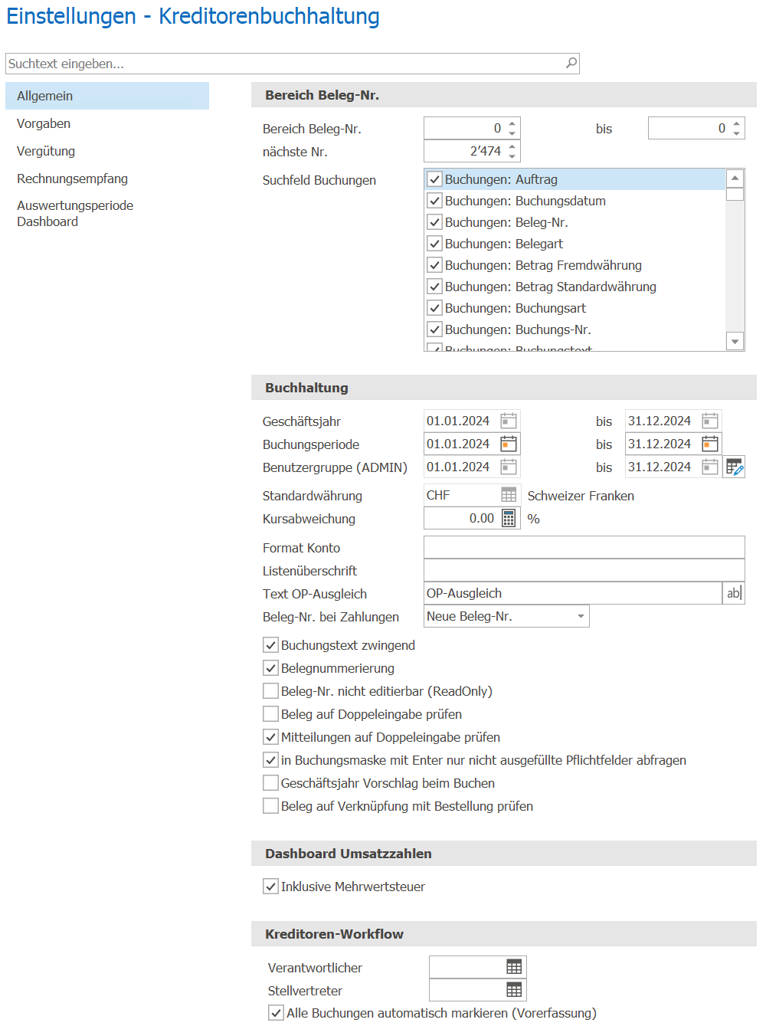Click into the Listenüberschrift field
The width and height of the screenshot is (766, 1026).
[x=584, y=570]
